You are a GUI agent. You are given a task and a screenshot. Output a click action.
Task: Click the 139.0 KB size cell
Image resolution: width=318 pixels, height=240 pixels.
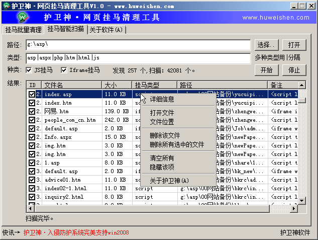click(x=117, y=111)
